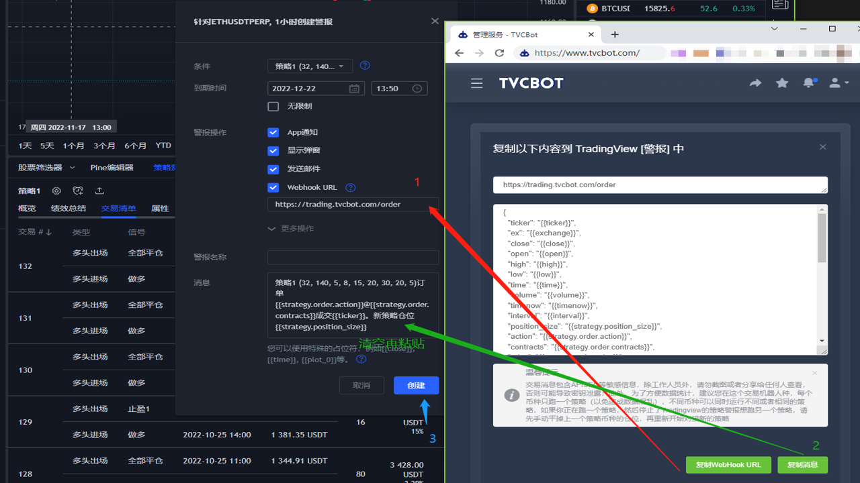Toggle the 显示弹窗 checkbox
Screen dimensions: 860x483
tap(273, 151)
